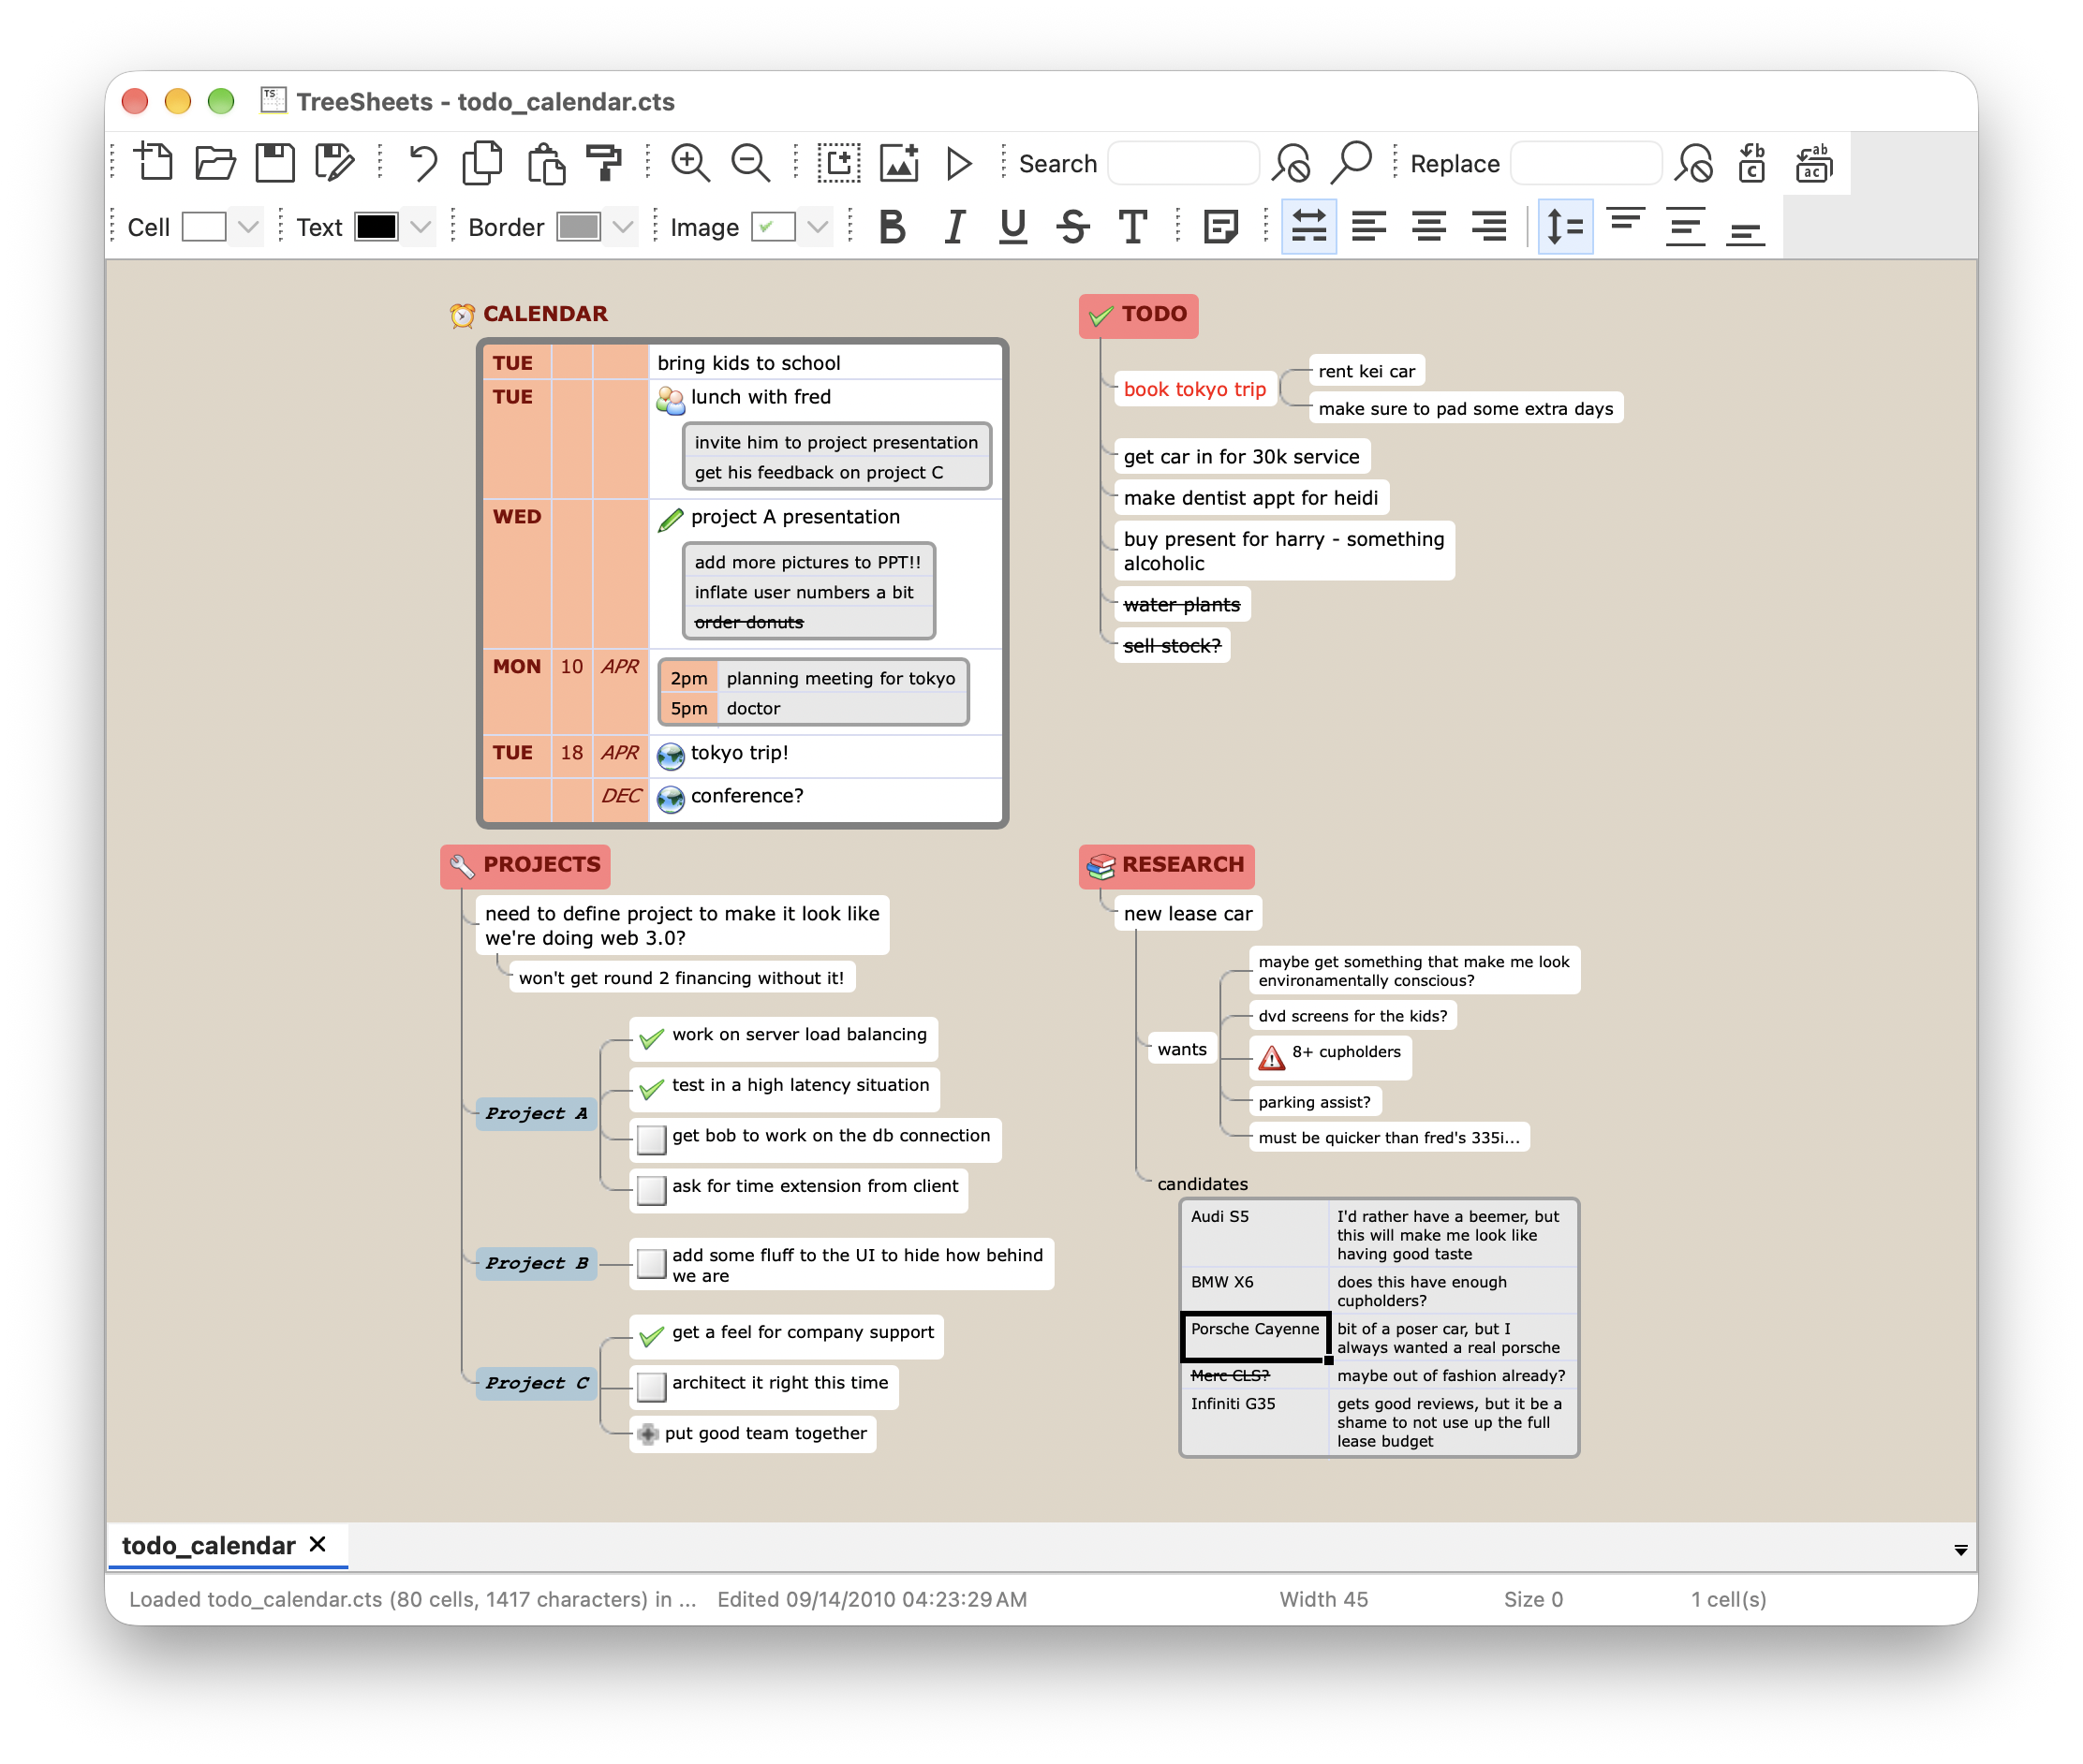Add an image to the cell

898,162
